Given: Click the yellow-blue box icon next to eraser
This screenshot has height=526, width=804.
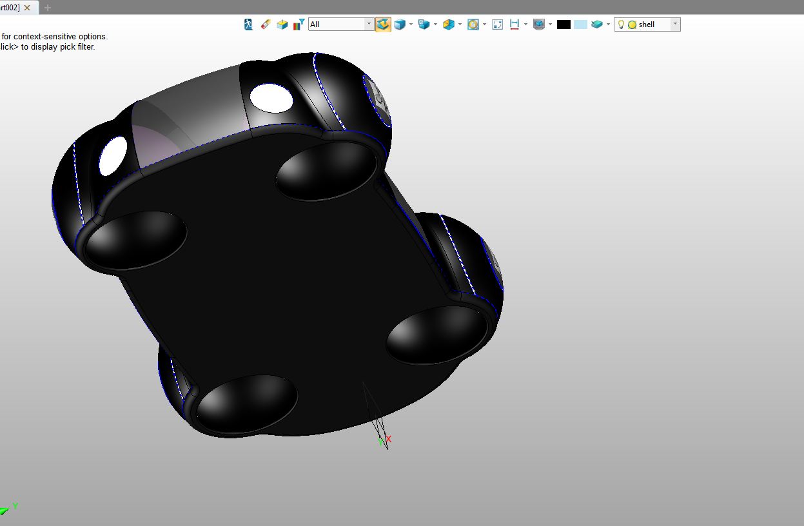Looking at the screenshot, I should pos(282,24).
